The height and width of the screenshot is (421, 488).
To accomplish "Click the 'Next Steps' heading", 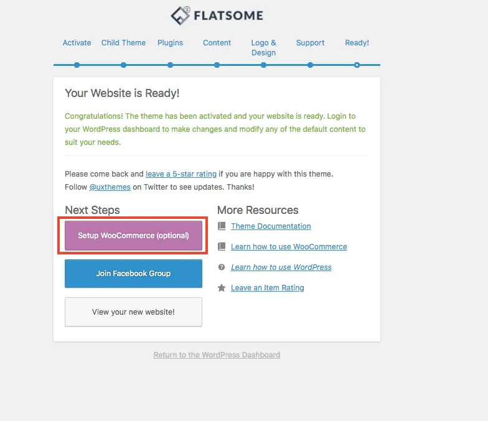I will 92,210.
